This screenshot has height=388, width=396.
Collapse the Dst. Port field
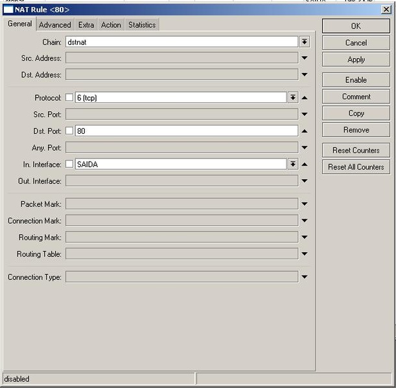tap(305, 131)
